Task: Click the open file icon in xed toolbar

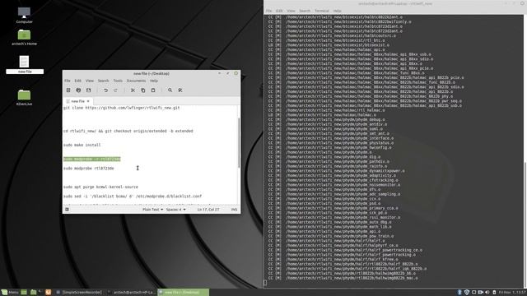Action: 78,90
